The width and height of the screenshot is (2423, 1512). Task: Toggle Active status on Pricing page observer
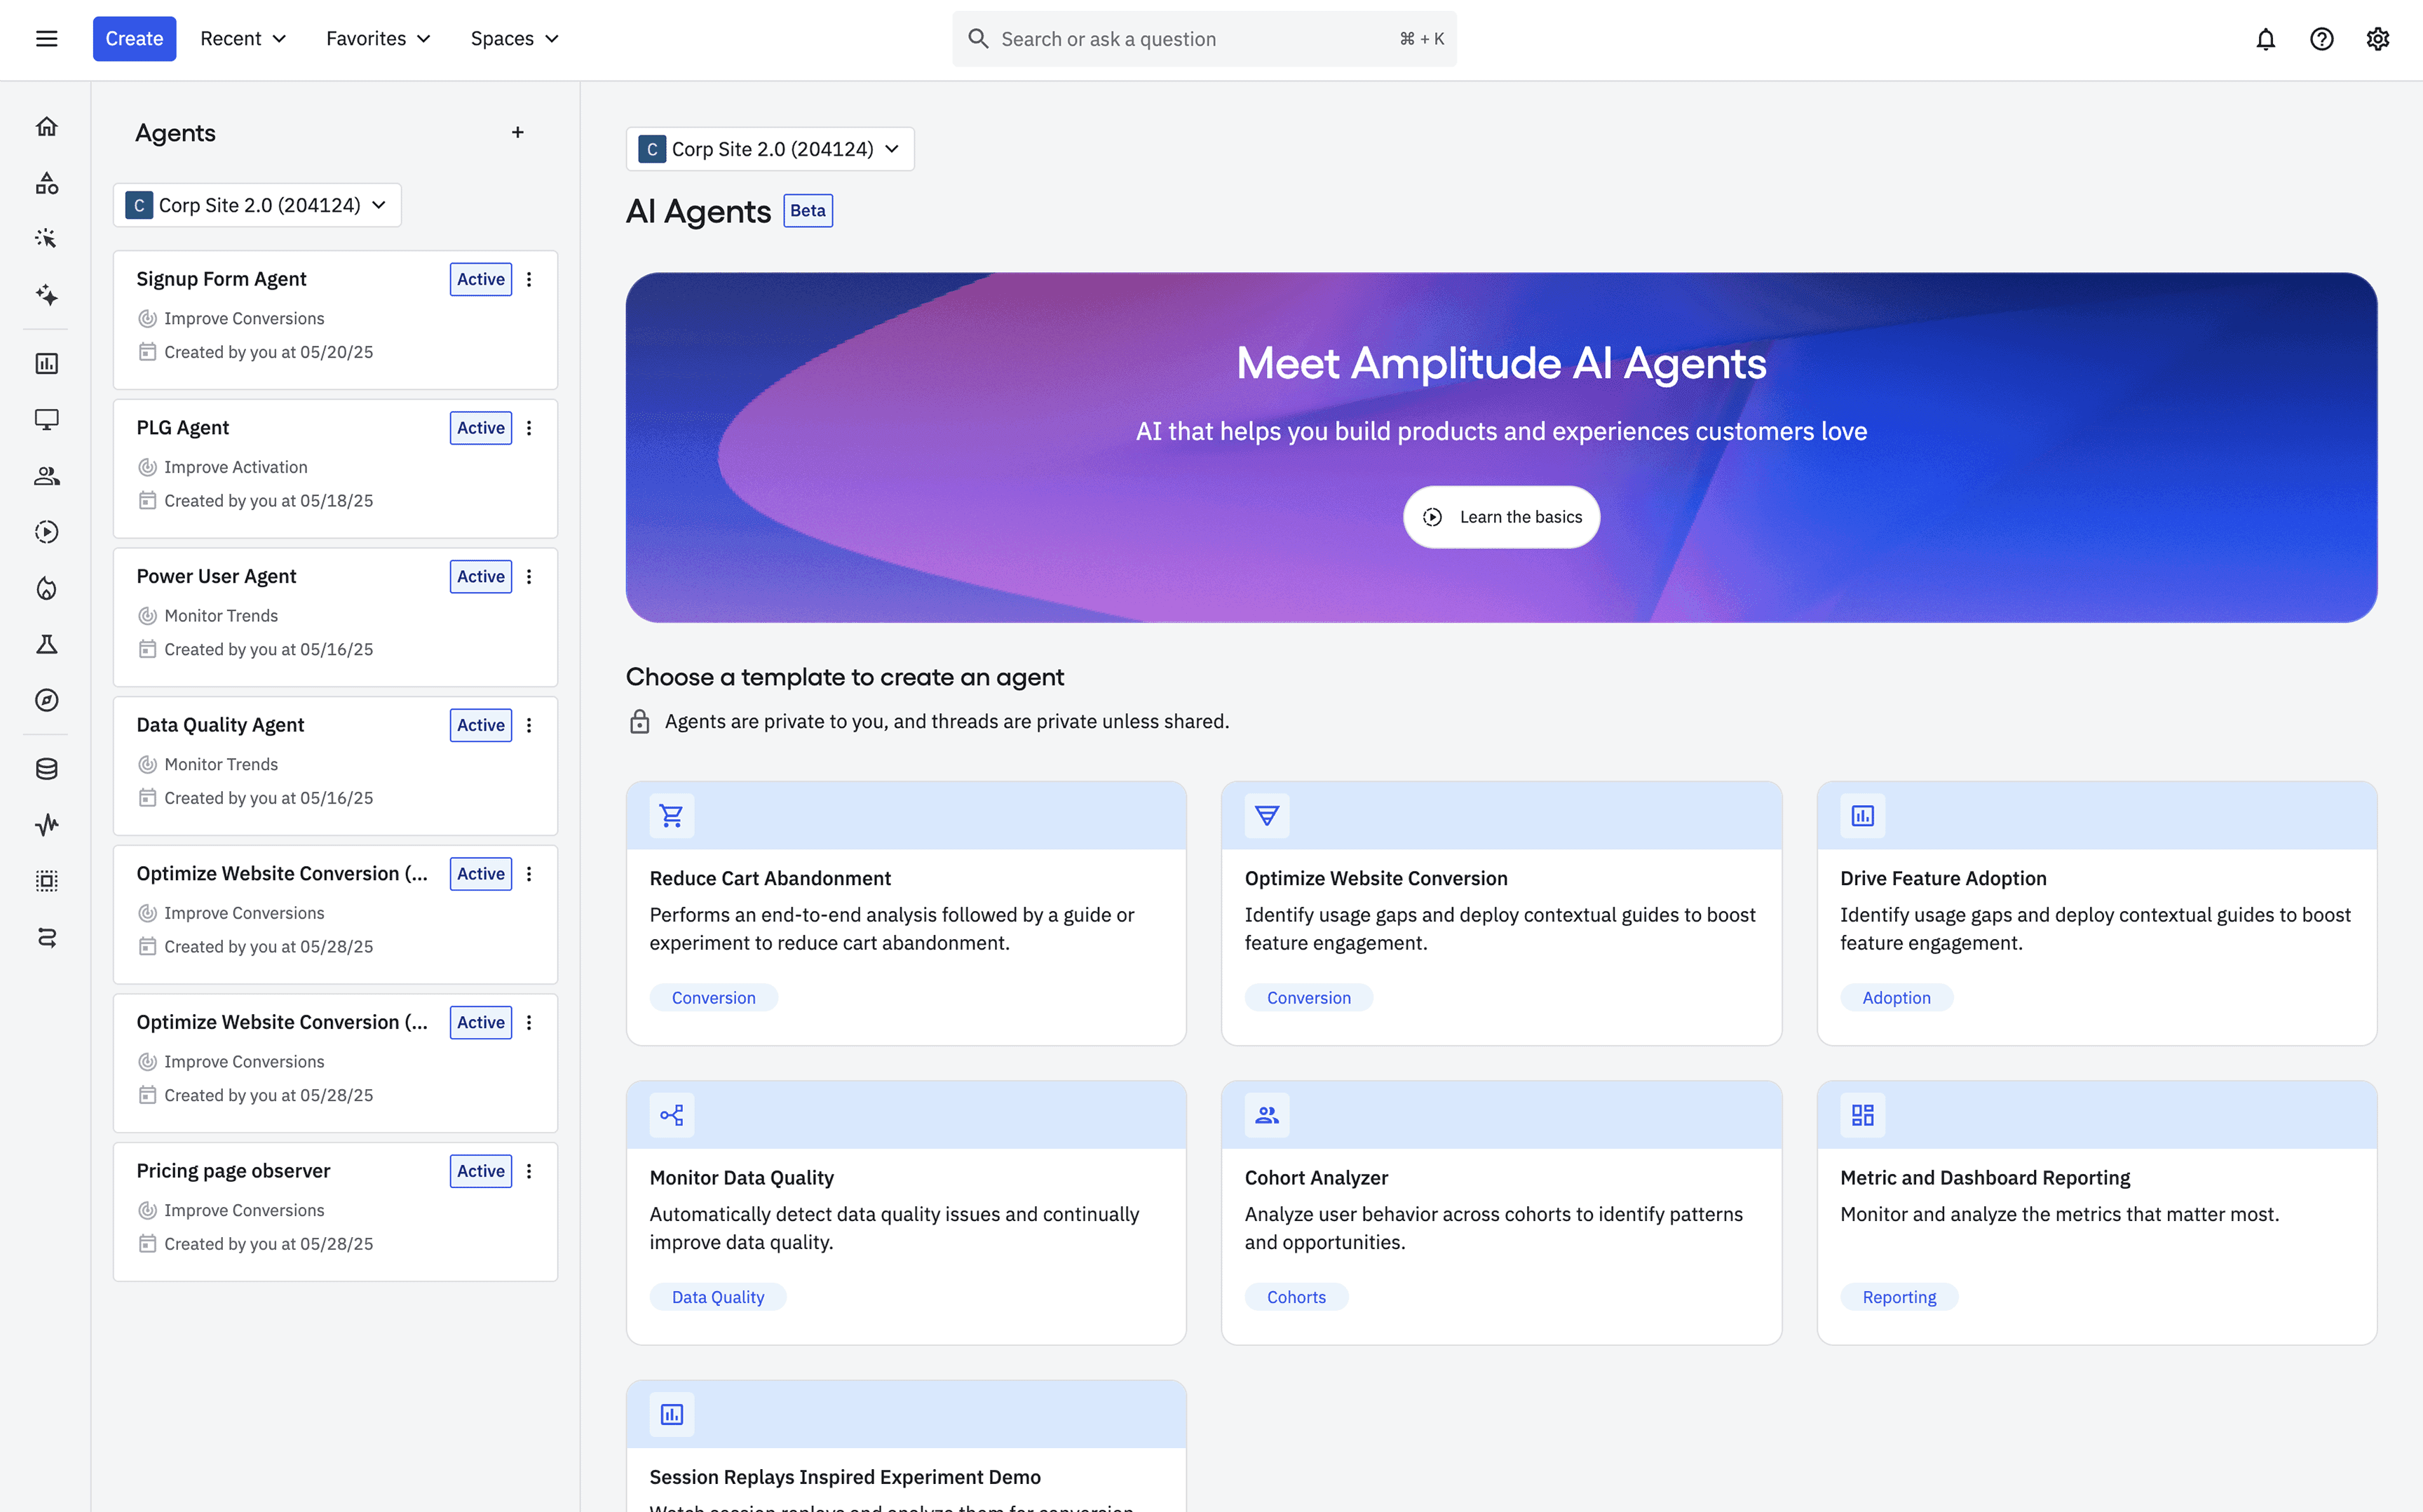pyautogui.click(x=481, y=1171)
